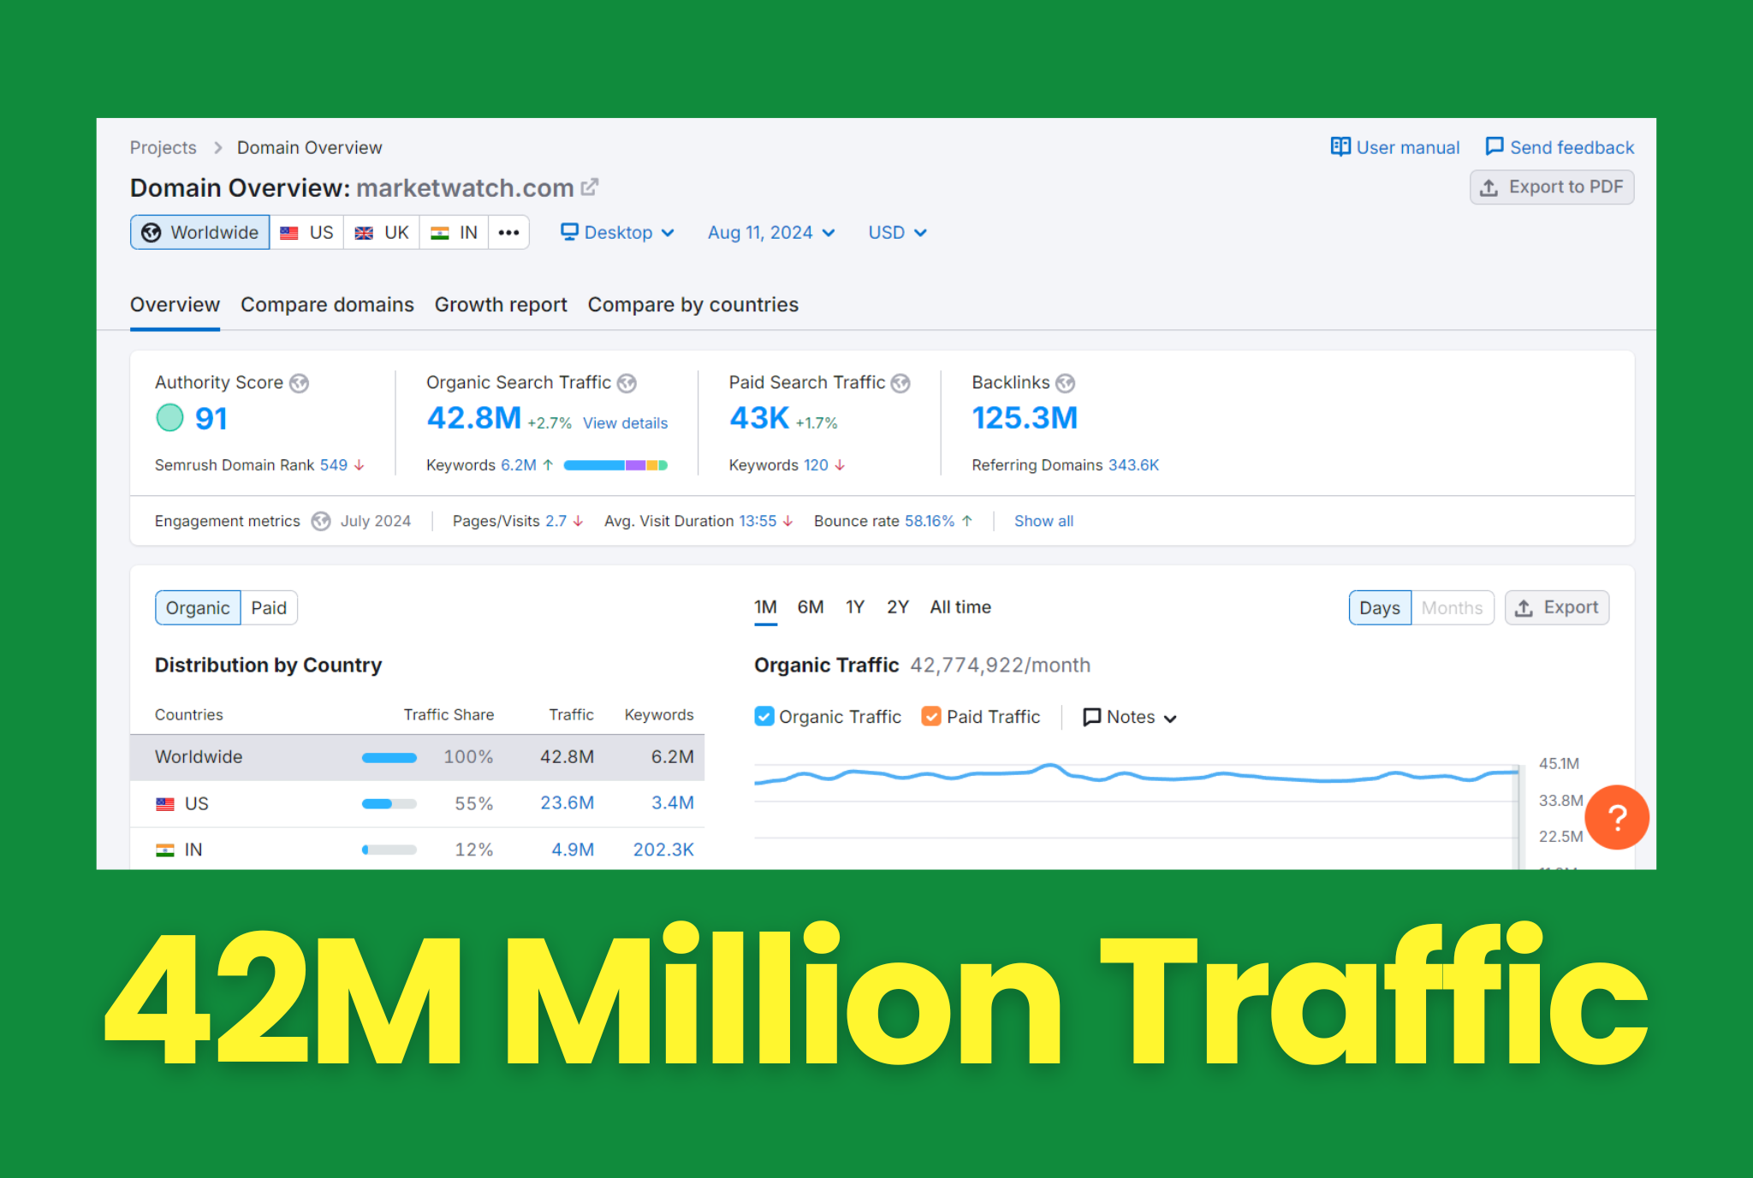Open the orange help question mark button
This screenshot has width=1753, height=1178.
pos(1617,817)
